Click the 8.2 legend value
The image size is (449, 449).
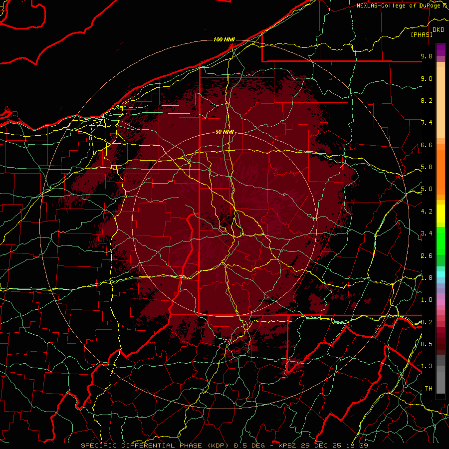click(427, 101)
